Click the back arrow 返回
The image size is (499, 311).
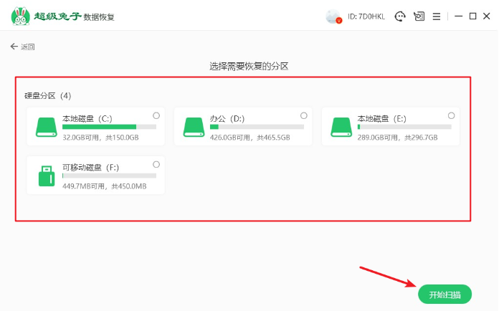coord(22,47)
